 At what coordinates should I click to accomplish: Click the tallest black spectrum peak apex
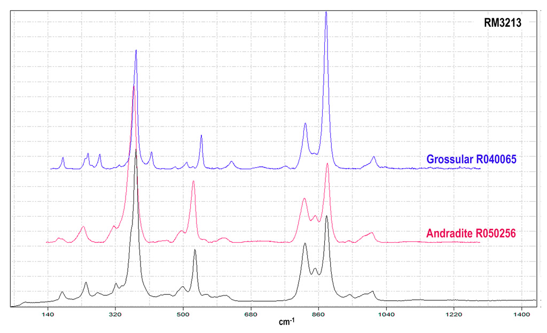136,150
